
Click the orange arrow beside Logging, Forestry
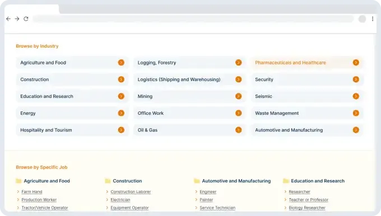click(238, 63)
